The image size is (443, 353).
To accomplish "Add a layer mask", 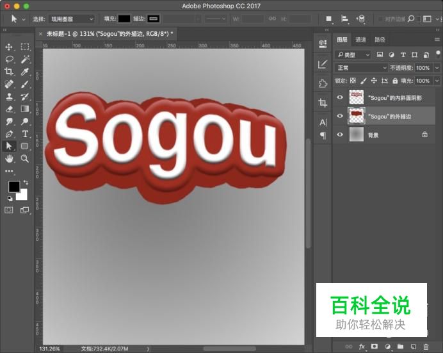I will click(375, 346).
